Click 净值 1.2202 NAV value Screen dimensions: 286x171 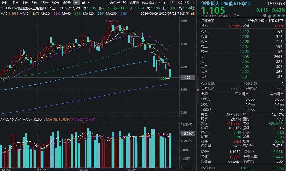(235, 157)
